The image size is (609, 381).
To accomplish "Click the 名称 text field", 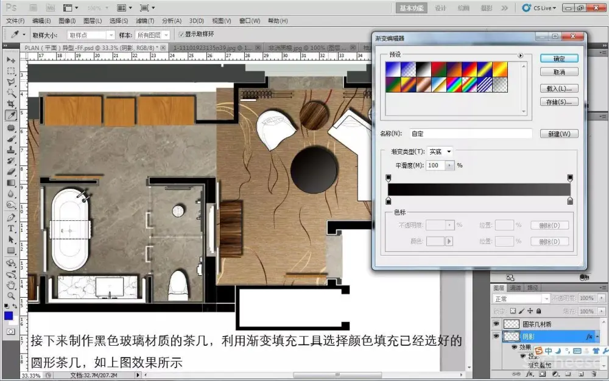I will point(470,133).
